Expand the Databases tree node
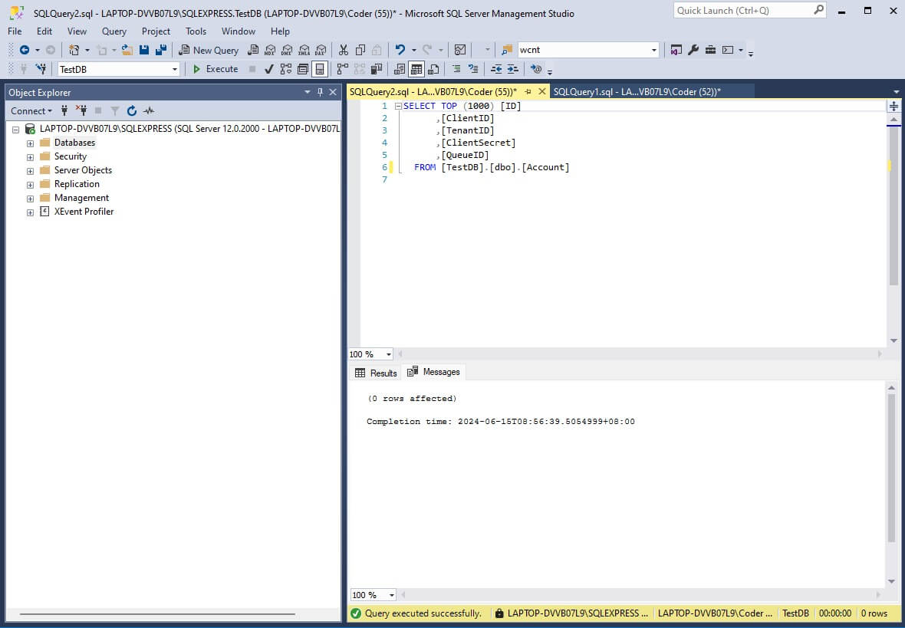This screenshot has height=628, width=905. point(30,143)
